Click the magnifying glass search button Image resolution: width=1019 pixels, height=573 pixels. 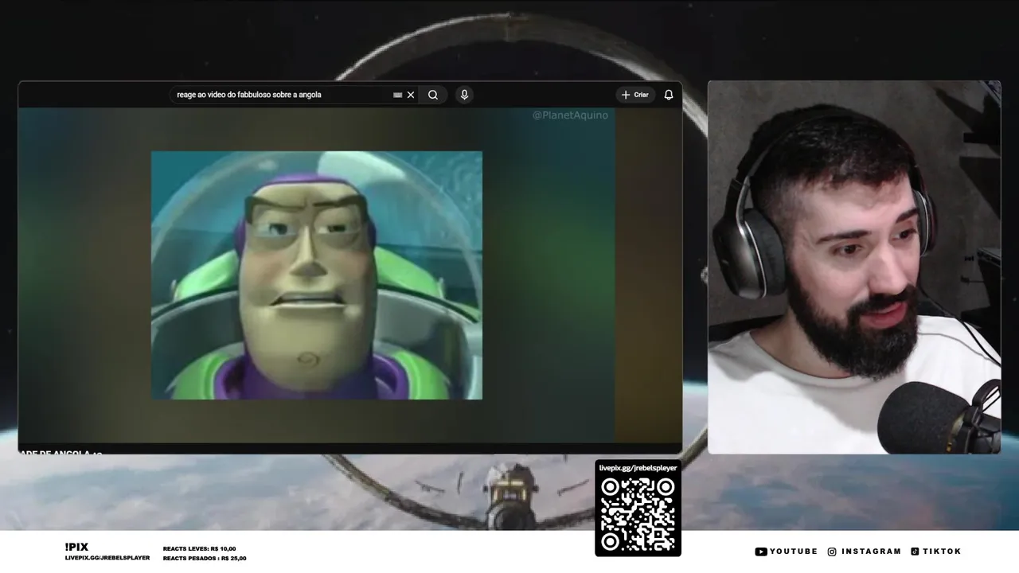pos(433,95)
